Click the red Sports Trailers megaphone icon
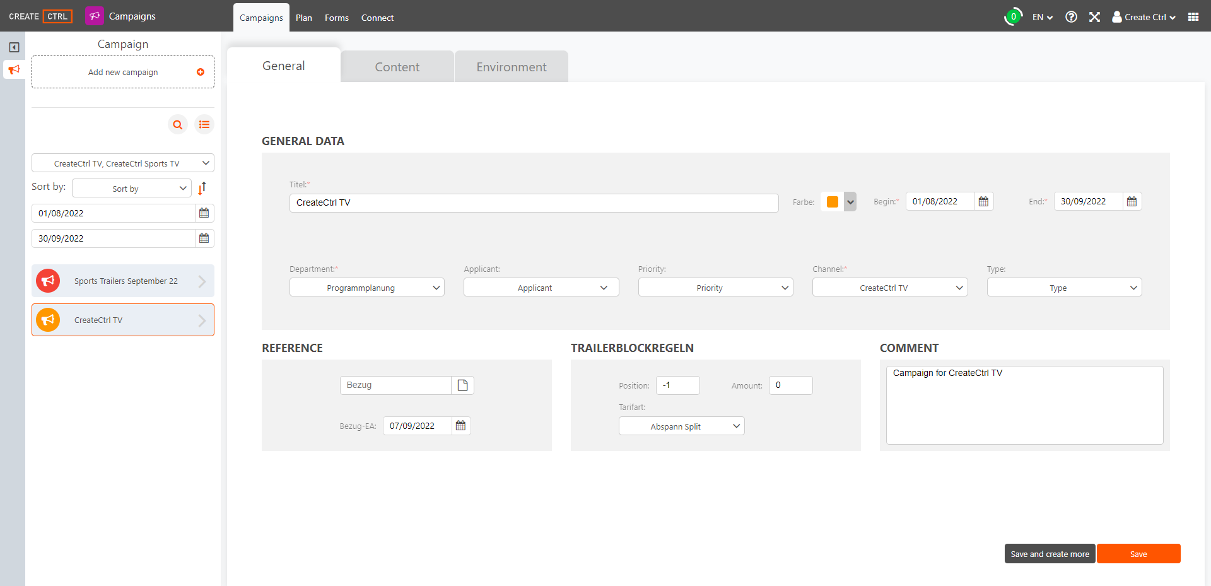The width and height of the screenshot is (1211, 586). coord(48,281)
